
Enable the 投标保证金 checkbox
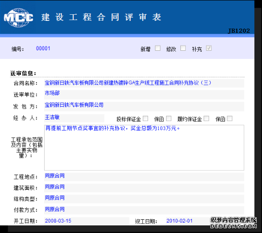[x=145, y=119]
